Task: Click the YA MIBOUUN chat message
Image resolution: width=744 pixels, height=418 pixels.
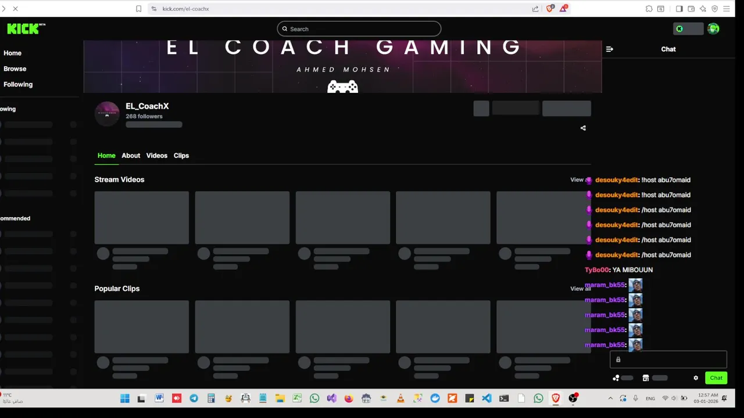Action: (x=632, y=270)
